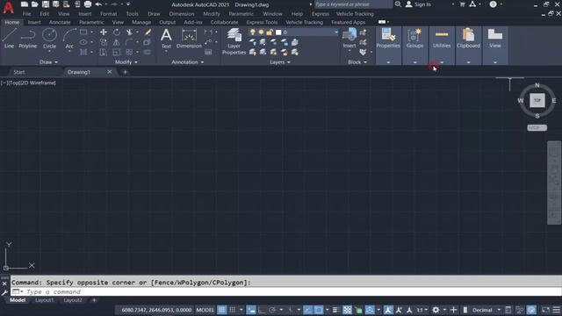Click the Erase tool icon
This screenshot has height=316, width=562.
point(148,32)
